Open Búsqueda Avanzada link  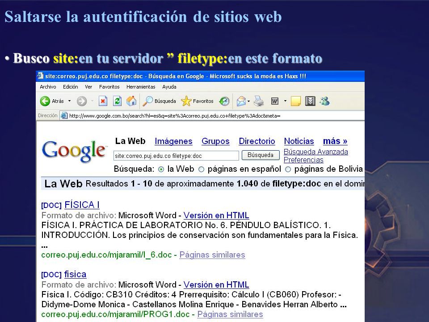click(x=316, y=152)
